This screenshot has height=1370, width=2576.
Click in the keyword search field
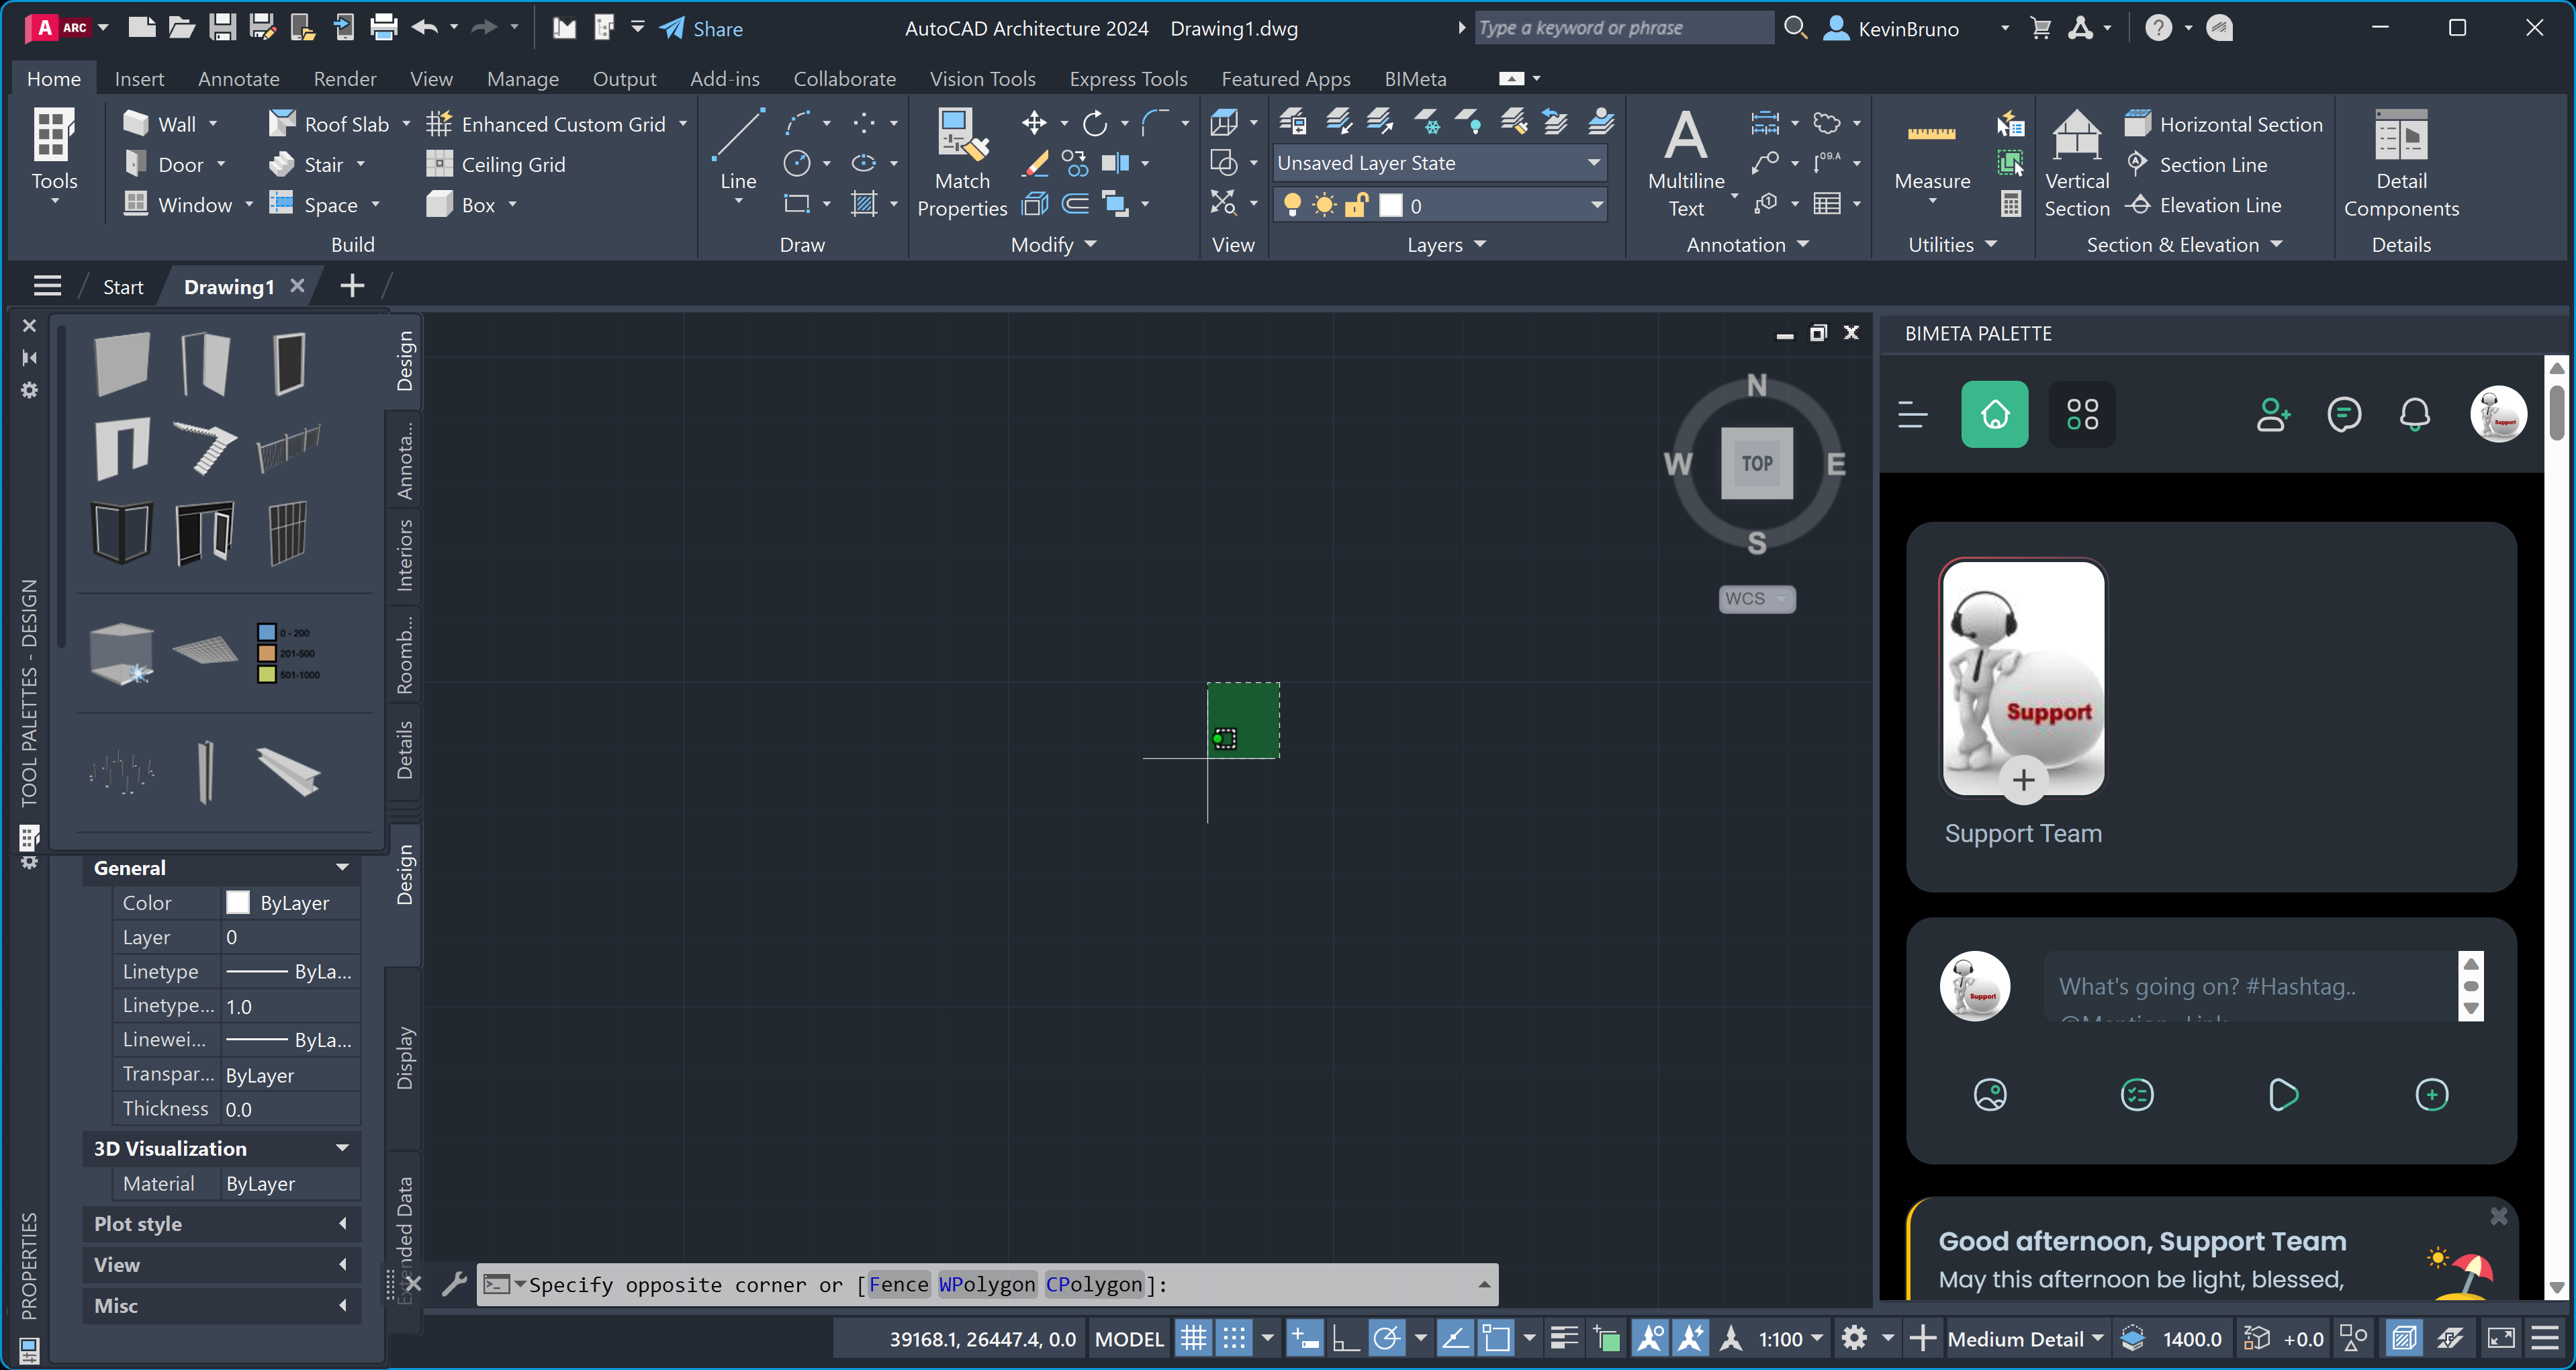pyautogui.click(x=1624, y=28)
